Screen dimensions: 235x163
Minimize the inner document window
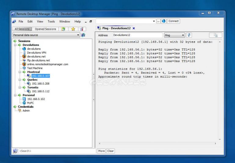[86, 22]
